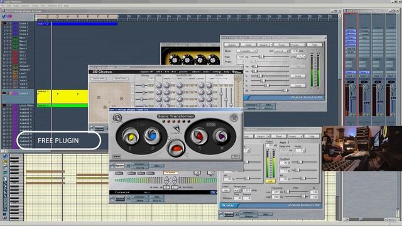
Task: Toggle the upper Invert button in the Ultrafunk modulator
Action: (298, 76)
